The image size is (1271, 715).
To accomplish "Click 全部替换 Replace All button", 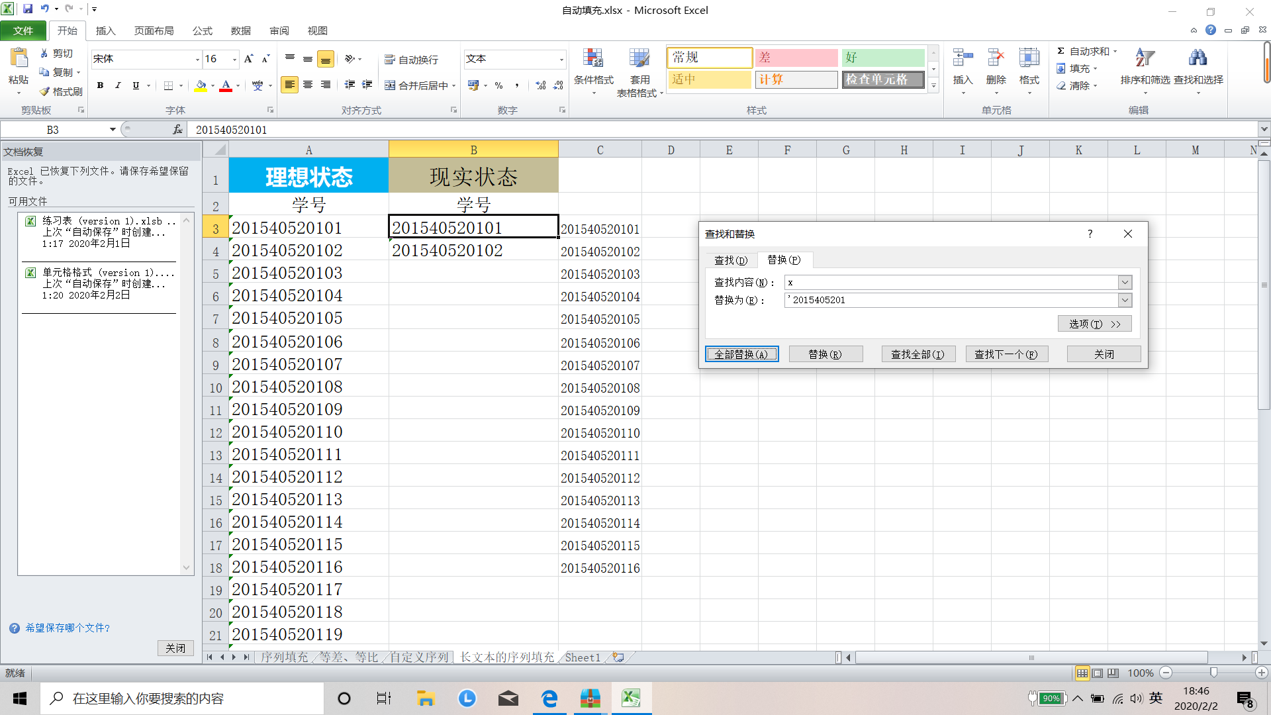I will [741, 354].
